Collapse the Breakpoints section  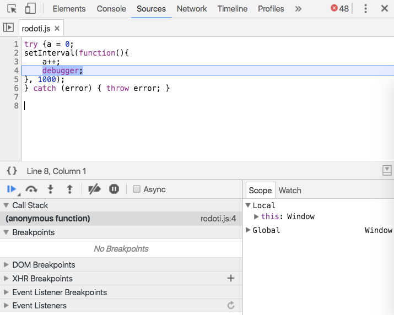click(x=6, y=232)
